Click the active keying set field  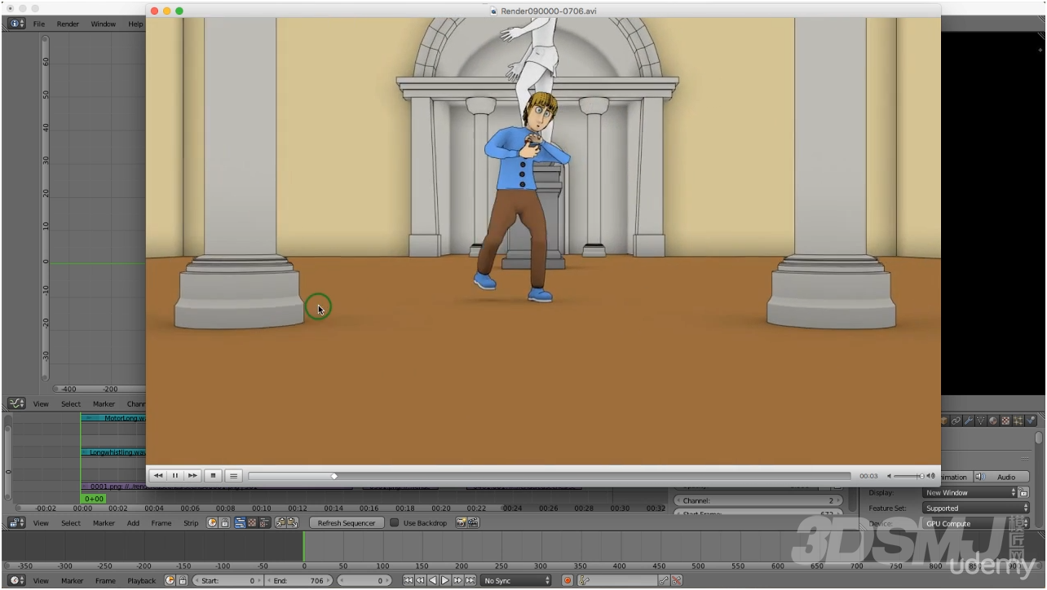[x=617, y=580]
